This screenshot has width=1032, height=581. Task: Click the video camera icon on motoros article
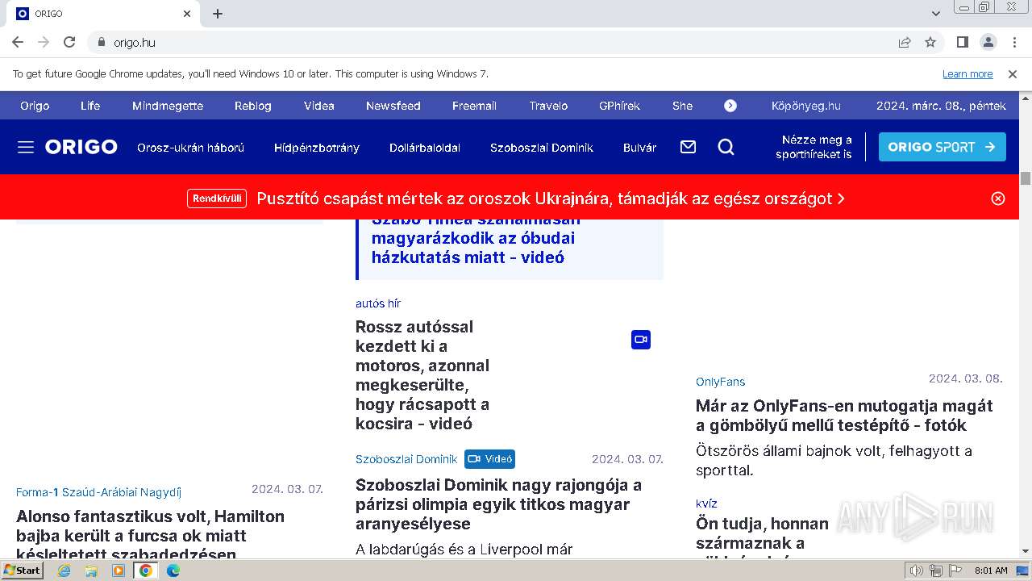pos(641,340)
